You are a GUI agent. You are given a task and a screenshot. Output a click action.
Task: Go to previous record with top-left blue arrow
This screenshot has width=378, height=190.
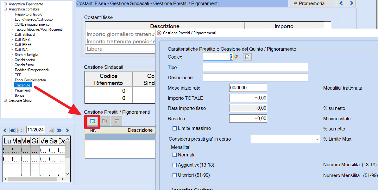341,3
